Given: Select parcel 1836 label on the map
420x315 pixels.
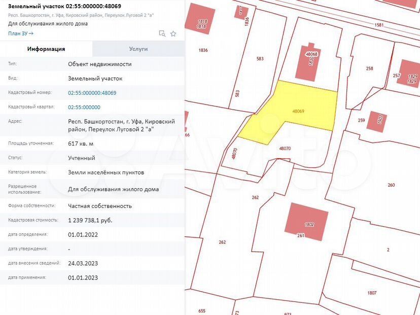Looking at the screenshot, I should (x=203, y=50).
